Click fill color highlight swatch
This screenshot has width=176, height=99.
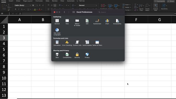(x=35, y=9)
